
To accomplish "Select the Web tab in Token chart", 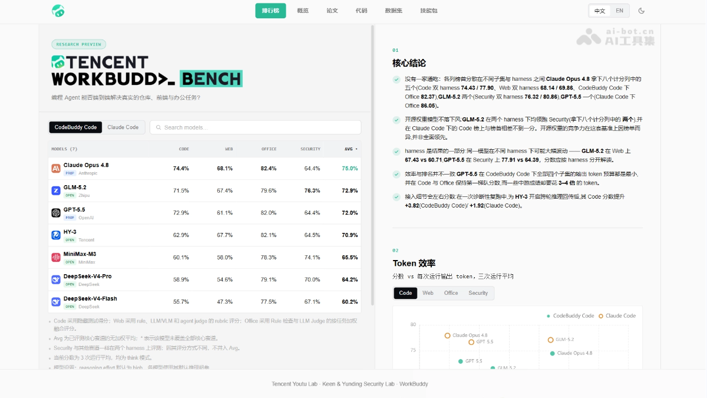I will (x=428, y=293).
